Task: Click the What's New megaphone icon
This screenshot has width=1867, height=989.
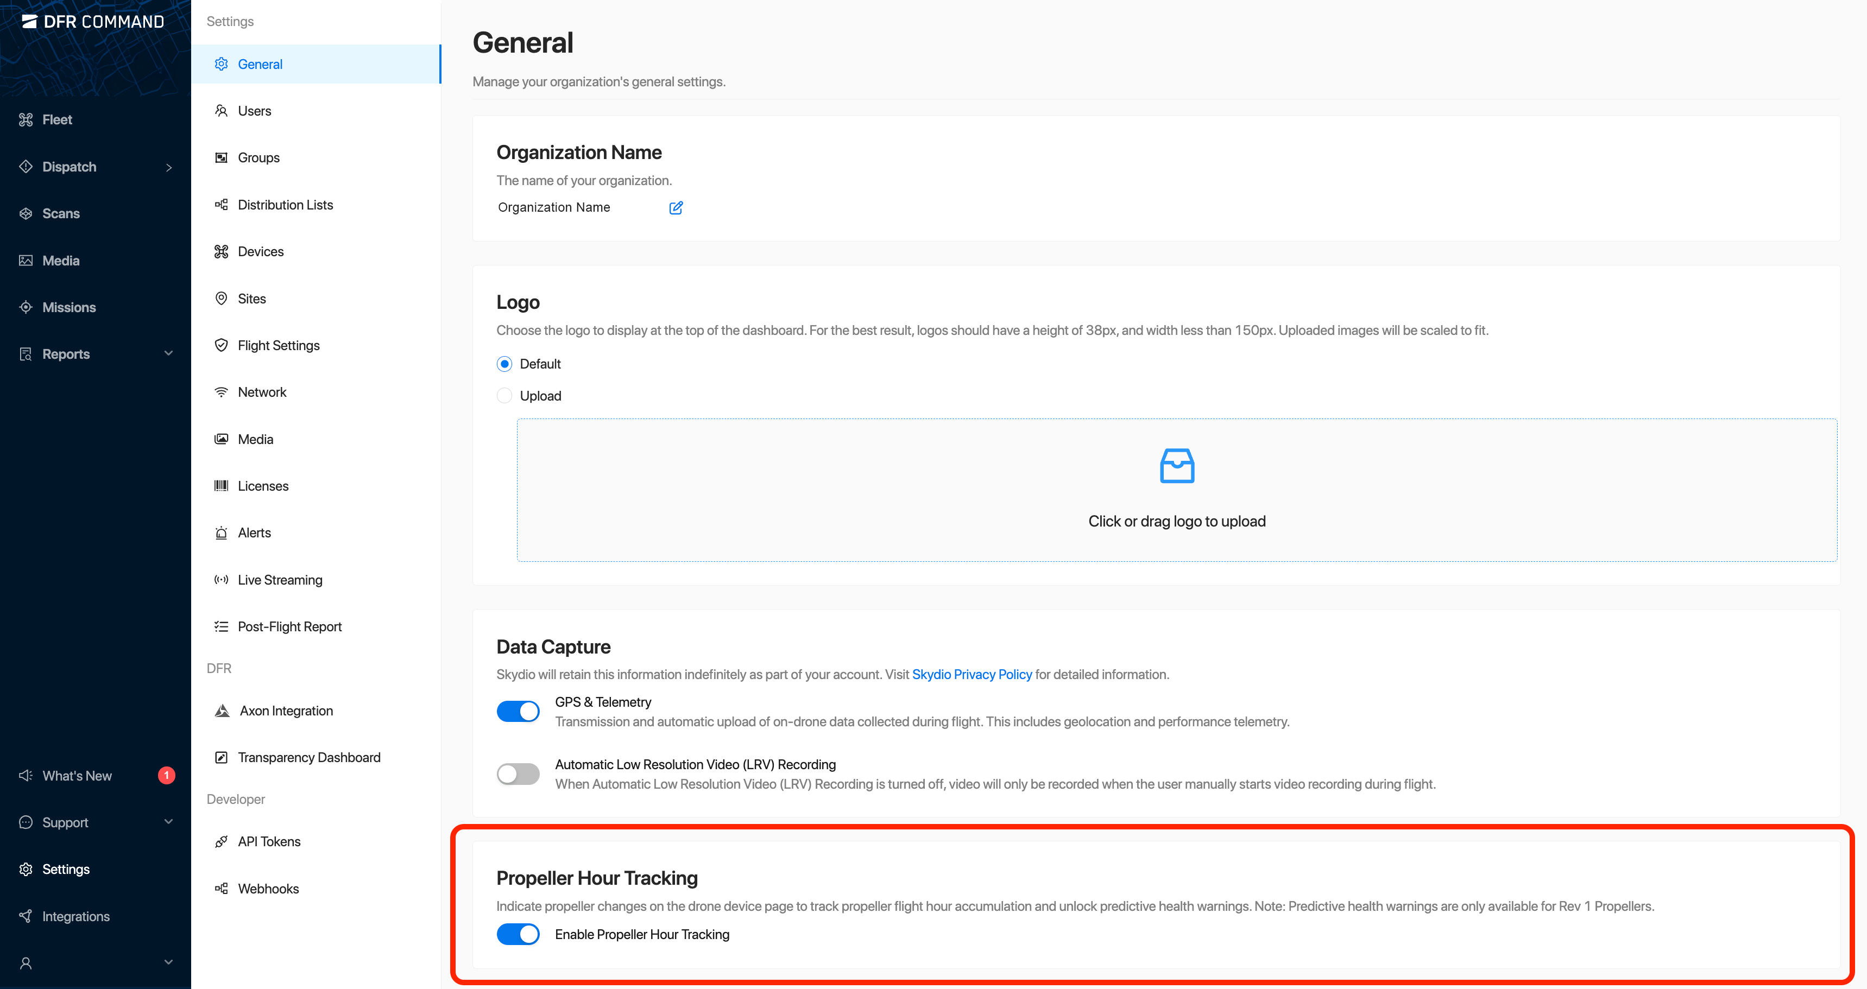Action: coord(26,775)
